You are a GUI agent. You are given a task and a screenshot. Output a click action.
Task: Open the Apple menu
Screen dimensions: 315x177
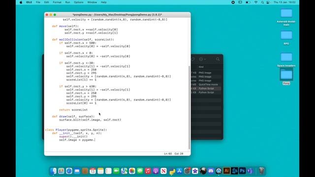coord(21,2)
